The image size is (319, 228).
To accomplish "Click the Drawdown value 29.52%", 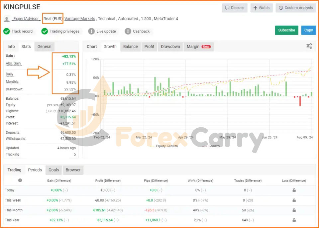I will click(x=70, y=89).
